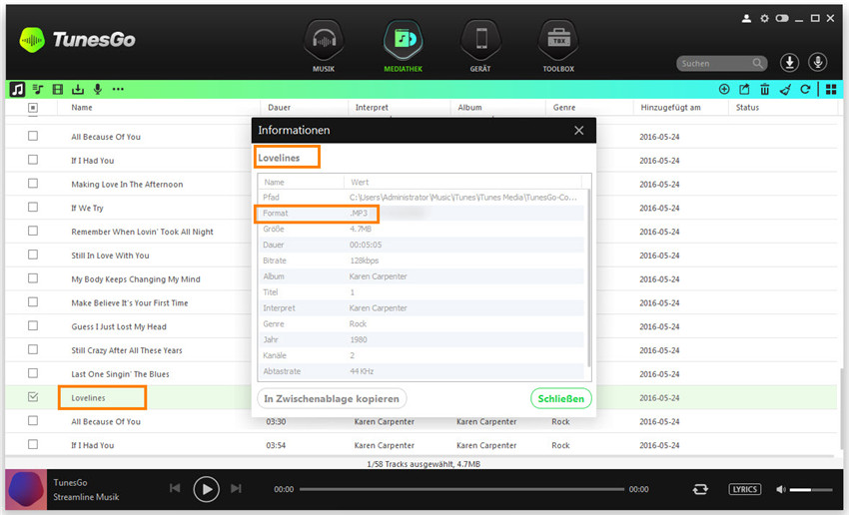This screenshot has width=849, height=515.
Task: Click the previous track button
Action: pos(175,488)
